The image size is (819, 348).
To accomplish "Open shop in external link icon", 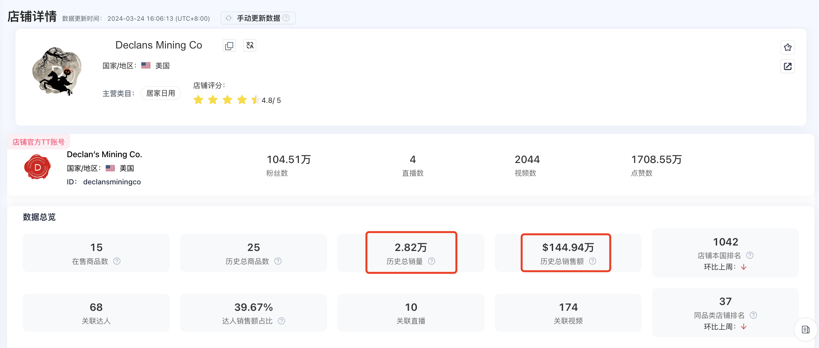I will (788, 67).
